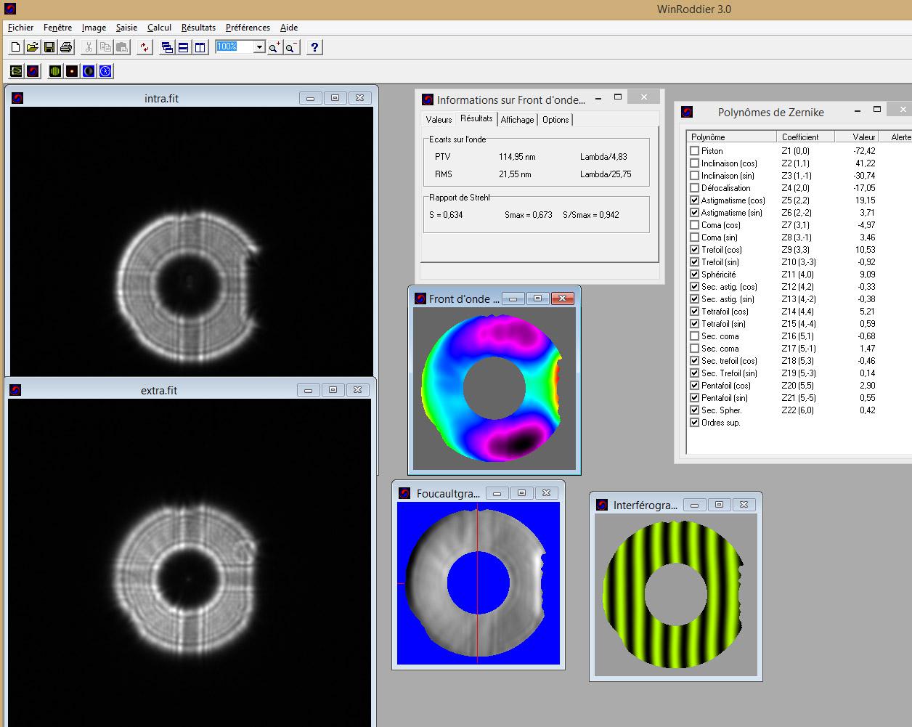Switch to the Affichage tab
Screen dimensions: 912x727
pyautogui.click(x=517, y=120)
